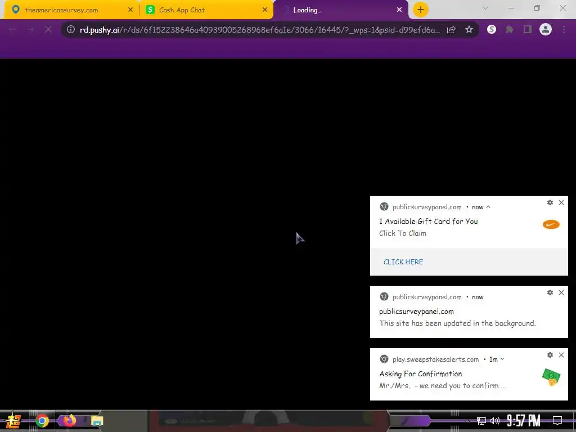This screenshot has height=432, width=576.
Task: Collapse the gift card notification chevron
Action: pos(488,207)
